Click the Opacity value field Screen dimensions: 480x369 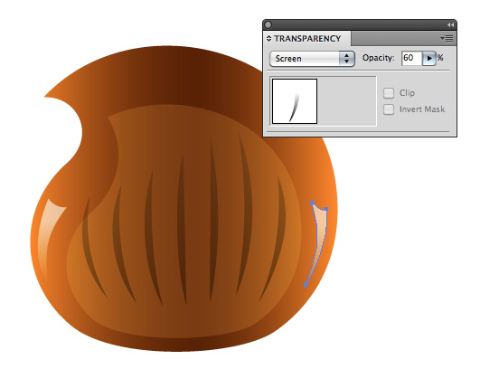(411, 58)
